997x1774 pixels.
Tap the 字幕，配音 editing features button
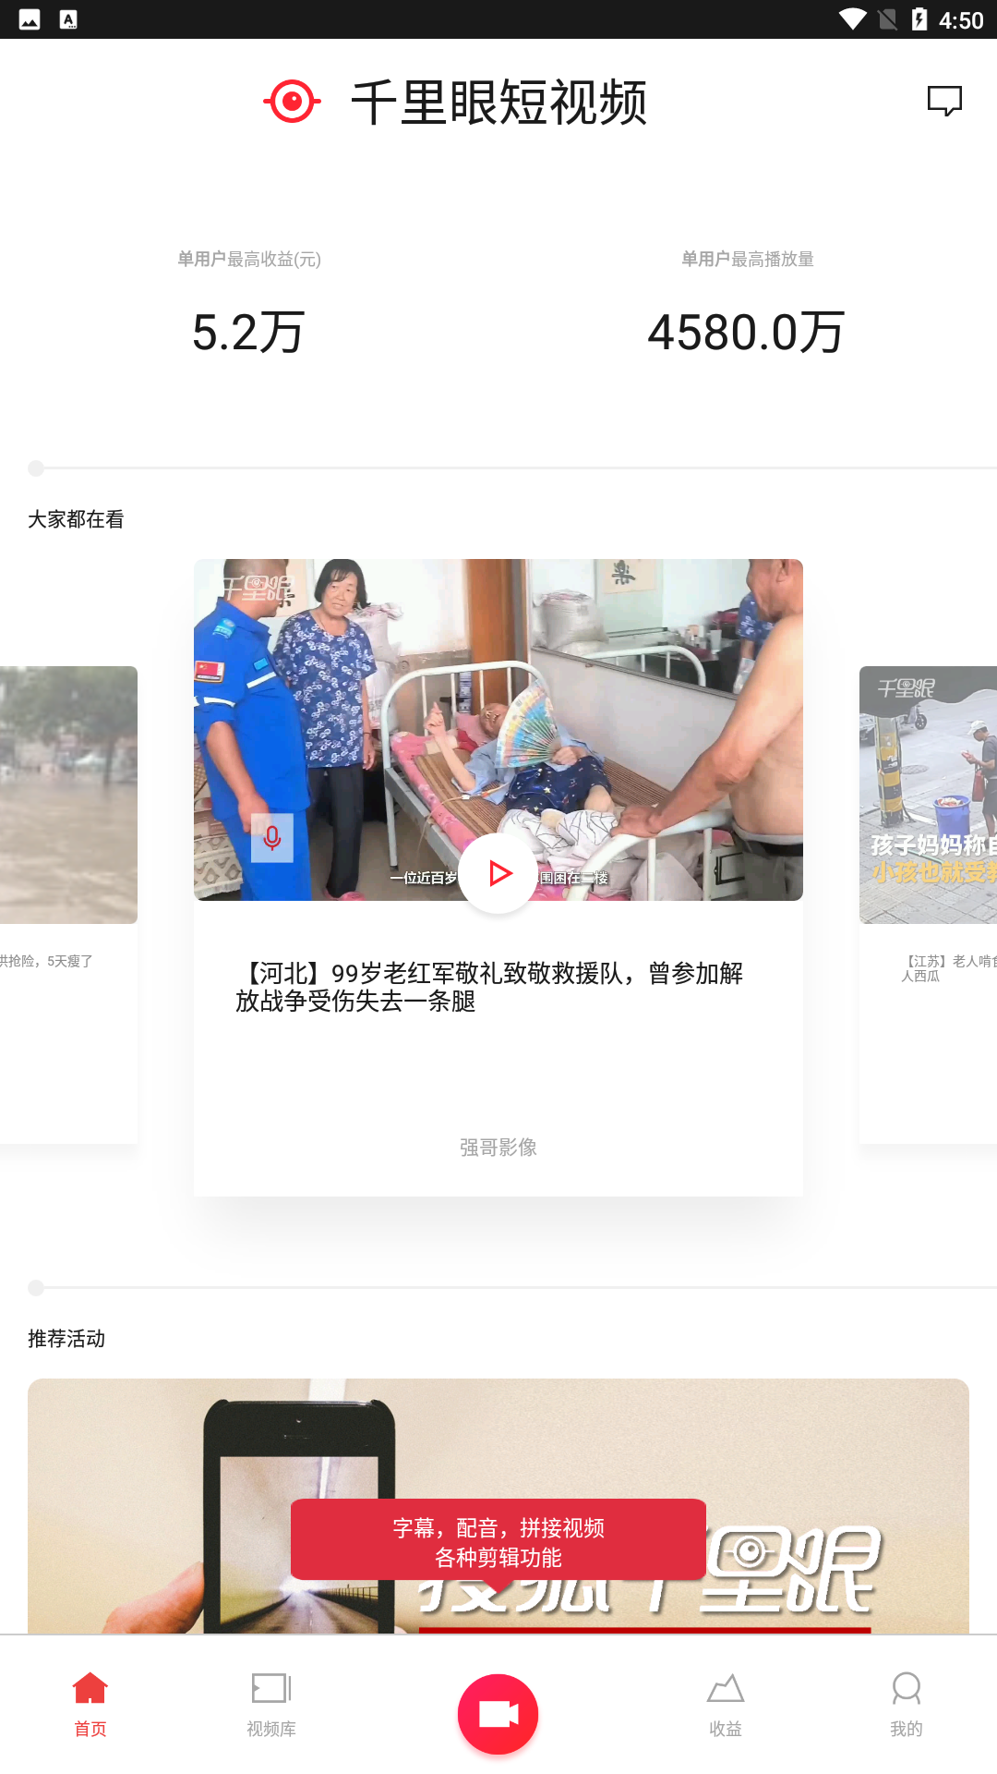pos(498,1541)
